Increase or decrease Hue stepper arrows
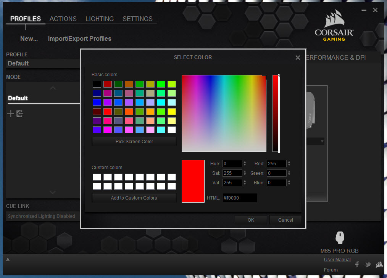The height and width of the screenshot is (278, 387). coord(245,163)
